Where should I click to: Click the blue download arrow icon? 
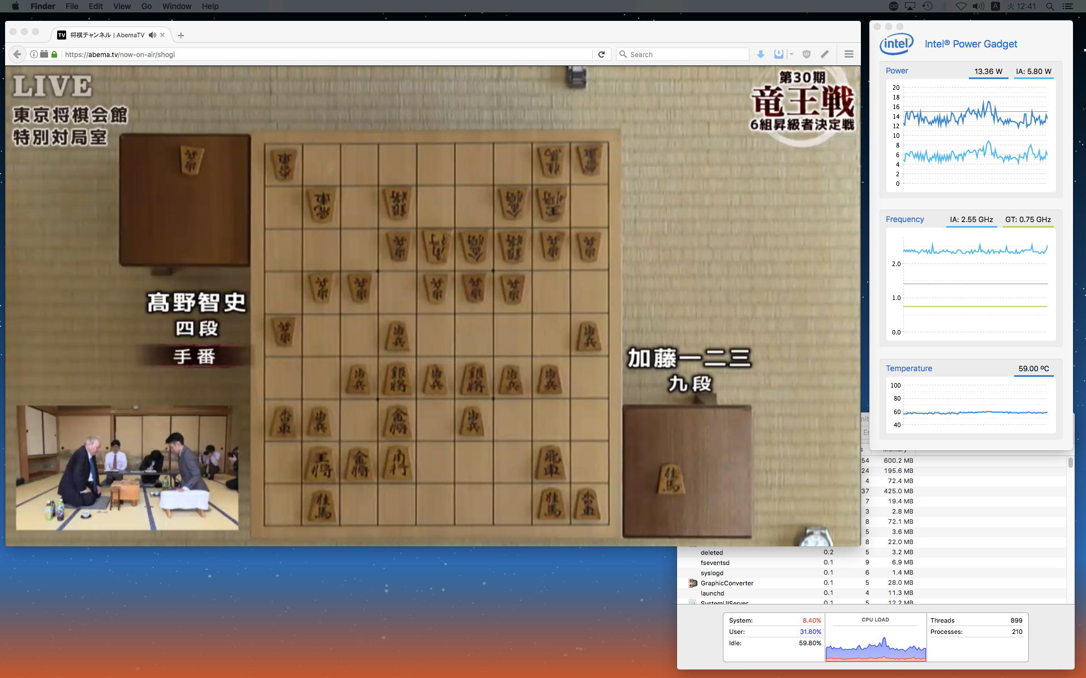tap(761, 54)
